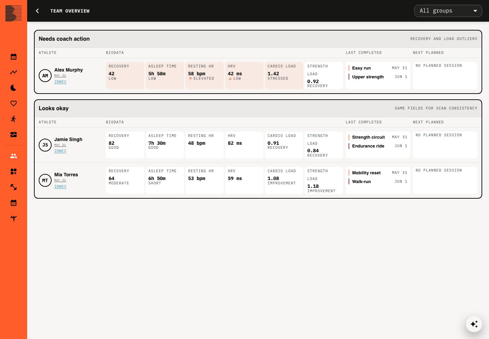This screenshot has width=489, height=339.
Task: Click Mia Torres's Asleep Time 6h 50m card
Action: click(x=165, y=180)
